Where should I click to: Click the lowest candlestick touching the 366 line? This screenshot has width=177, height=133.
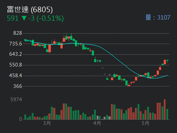[129, 85]
